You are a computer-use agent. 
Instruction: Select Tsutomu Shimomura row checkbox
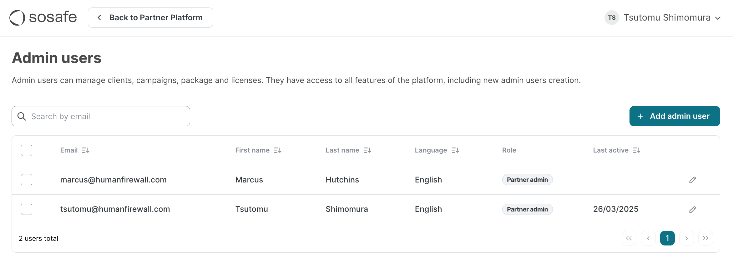pos(27,209)
